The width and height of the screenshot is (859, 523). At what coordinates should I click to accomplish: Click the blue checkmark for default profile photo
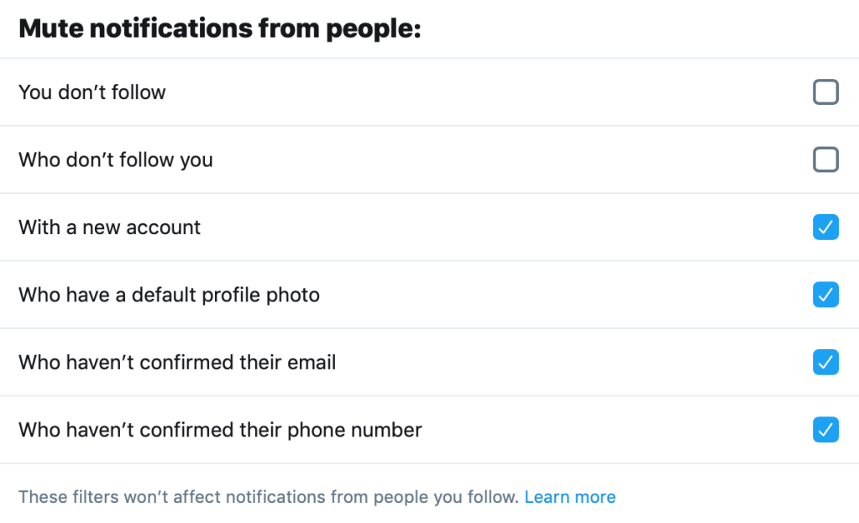point(825,295)
